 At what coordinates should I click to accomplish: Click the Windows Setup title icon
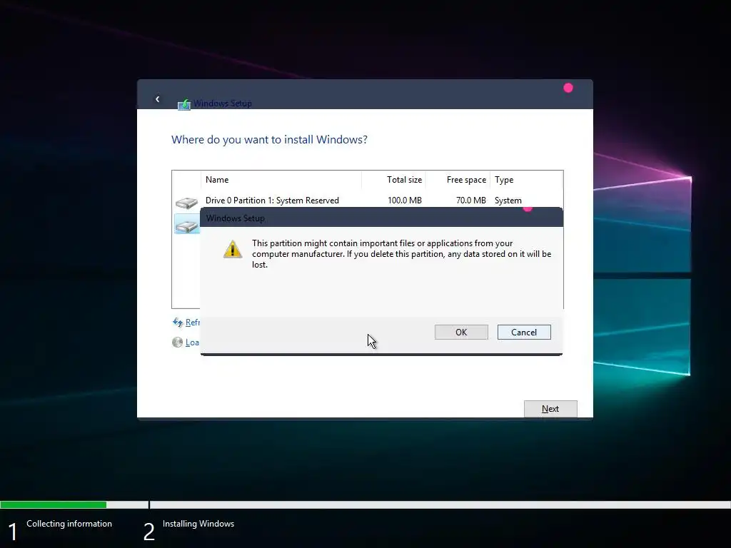click(184, 104)
